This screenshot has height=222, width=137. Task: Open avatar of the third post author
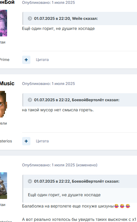3,186
